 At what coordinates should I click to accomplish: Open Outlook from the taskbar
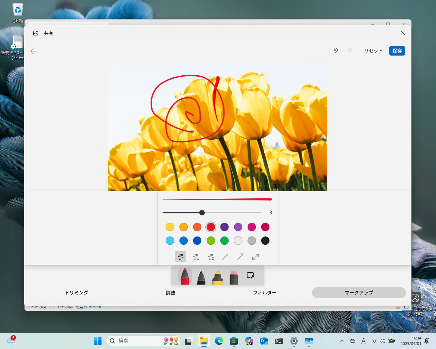tap(264, 341)
